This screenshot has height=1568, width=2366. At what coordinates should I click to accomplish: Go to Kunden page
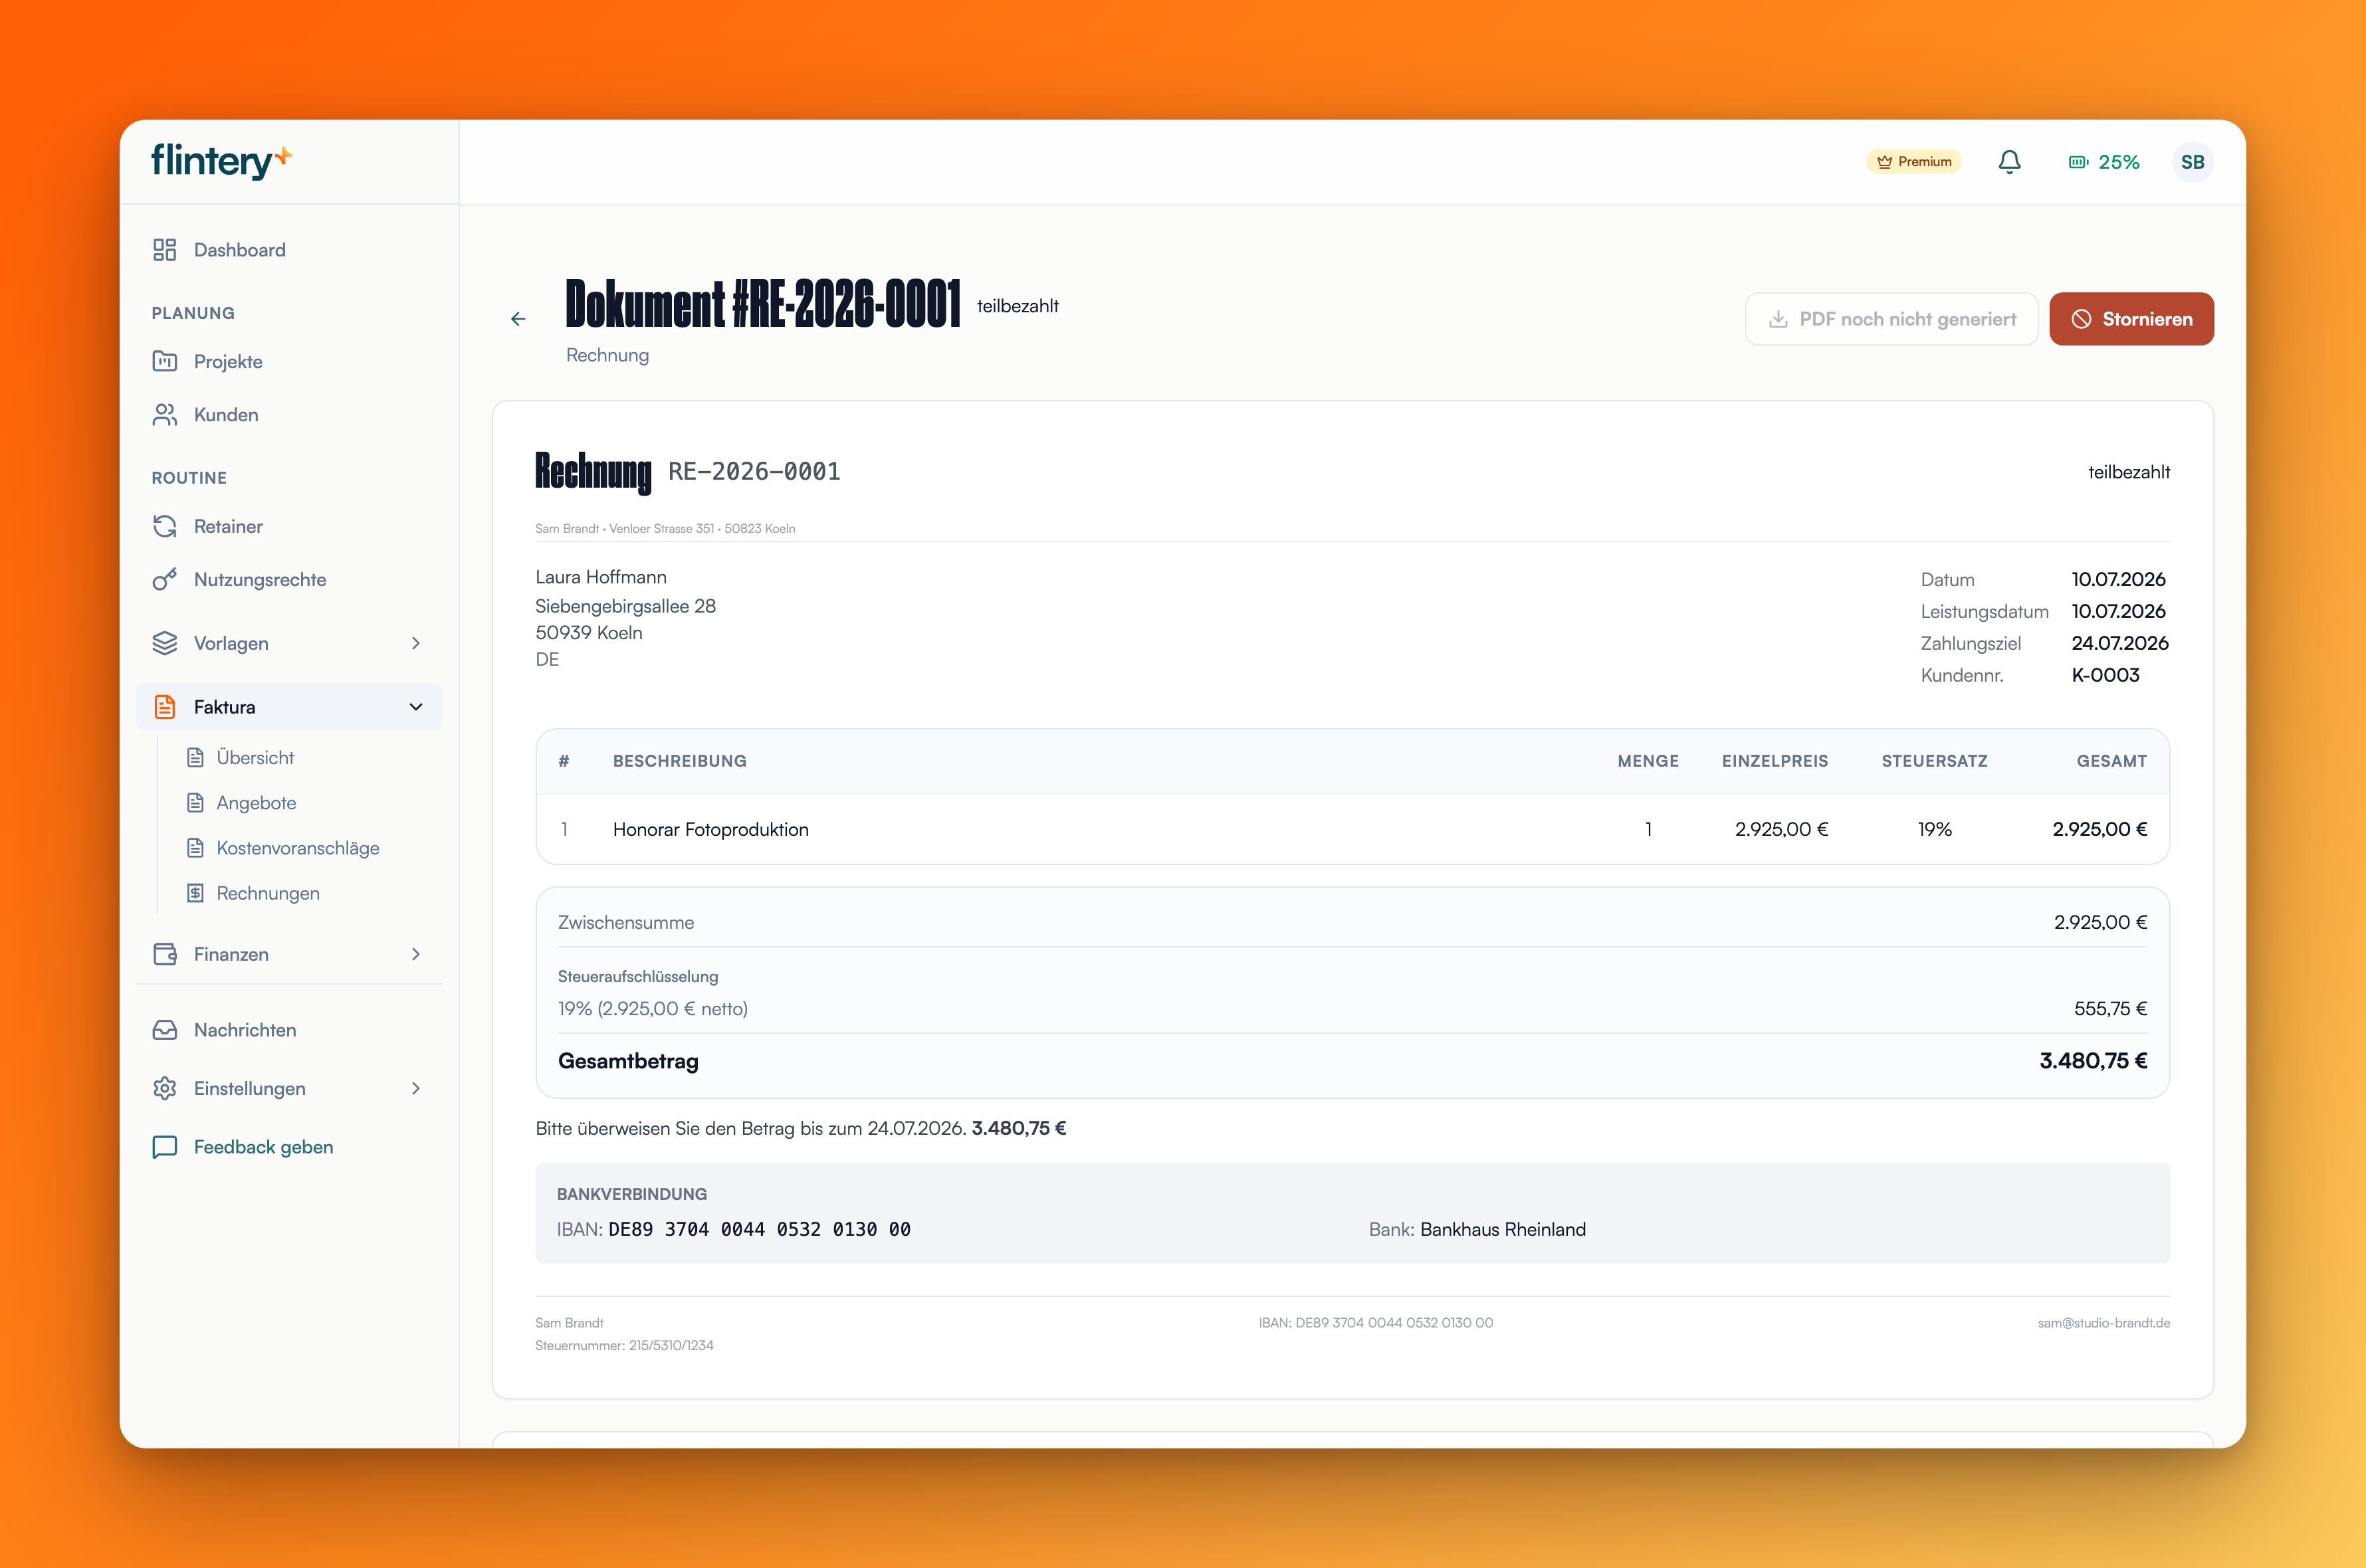[x=289, y=415]
